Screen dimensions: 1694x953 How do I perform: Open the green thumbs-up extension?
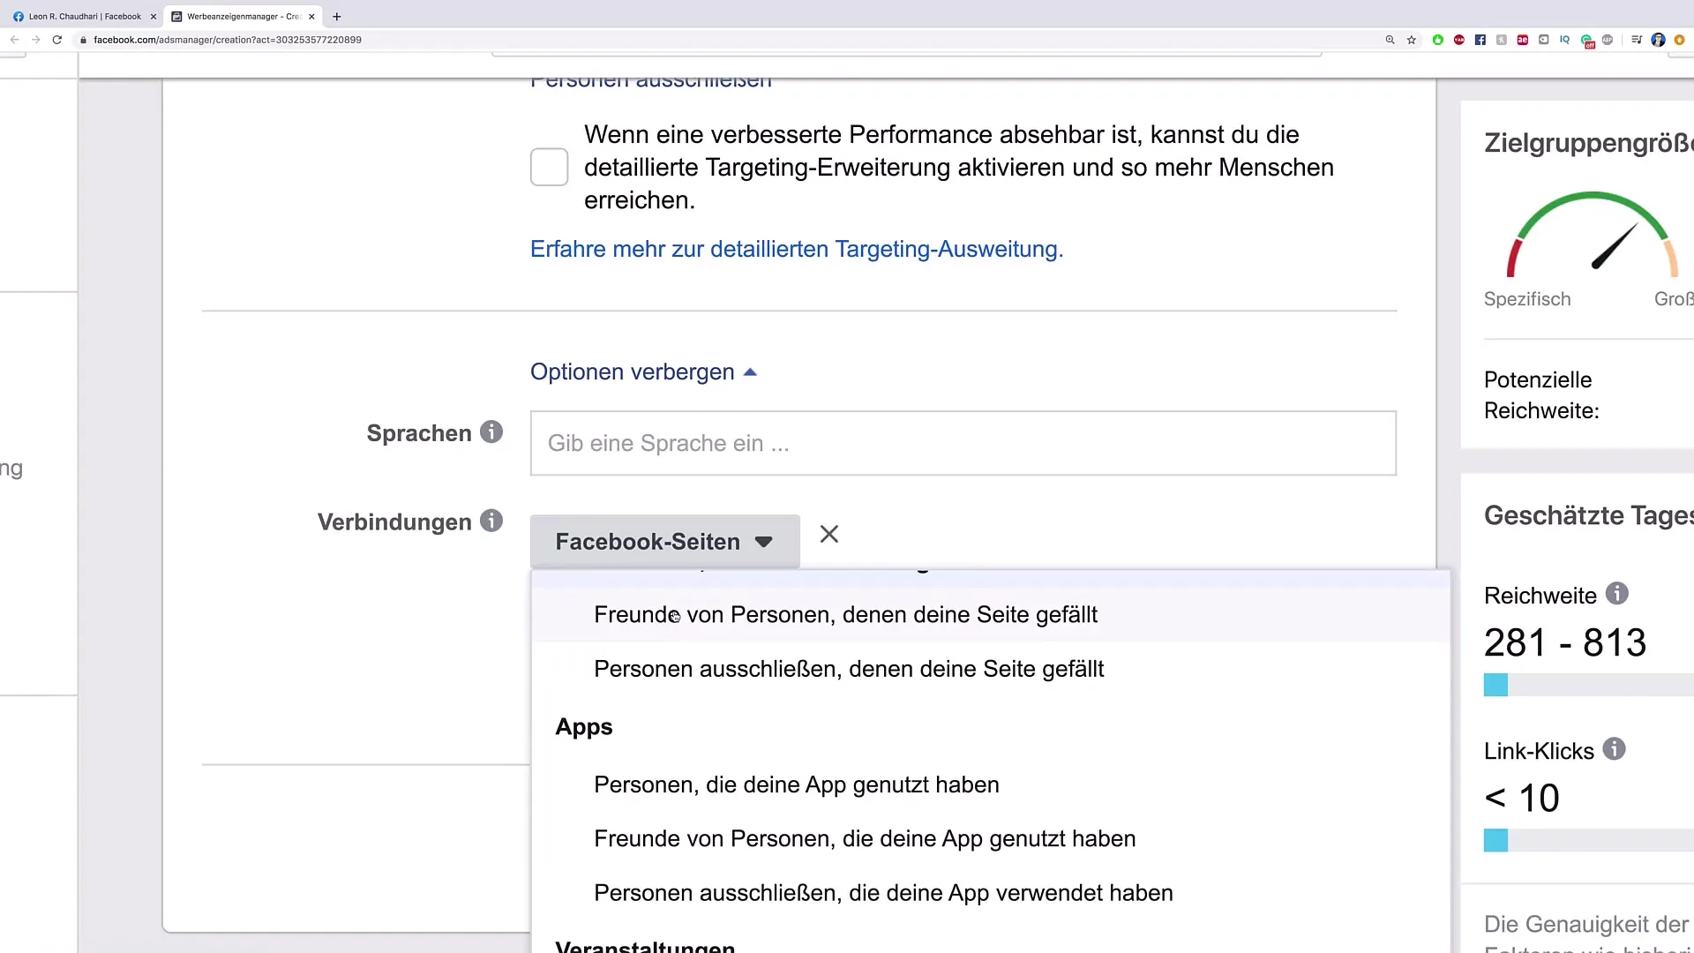[1438, 40]
